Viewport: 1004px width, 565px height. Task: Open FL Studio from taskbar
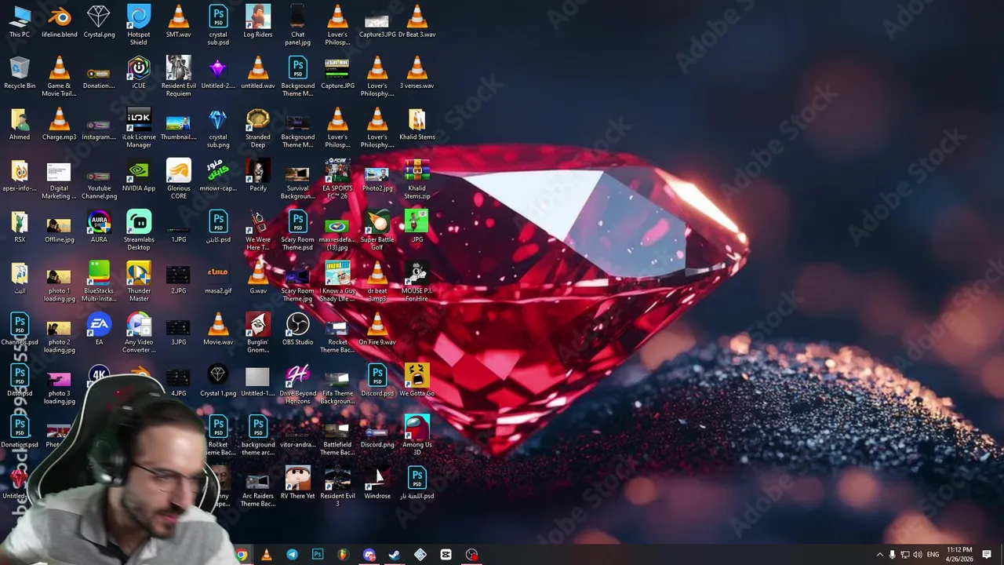[x=343, y=555]
